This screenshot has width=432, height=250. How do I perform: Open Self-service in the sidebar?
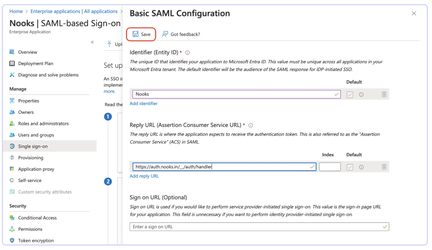[30, 180]
